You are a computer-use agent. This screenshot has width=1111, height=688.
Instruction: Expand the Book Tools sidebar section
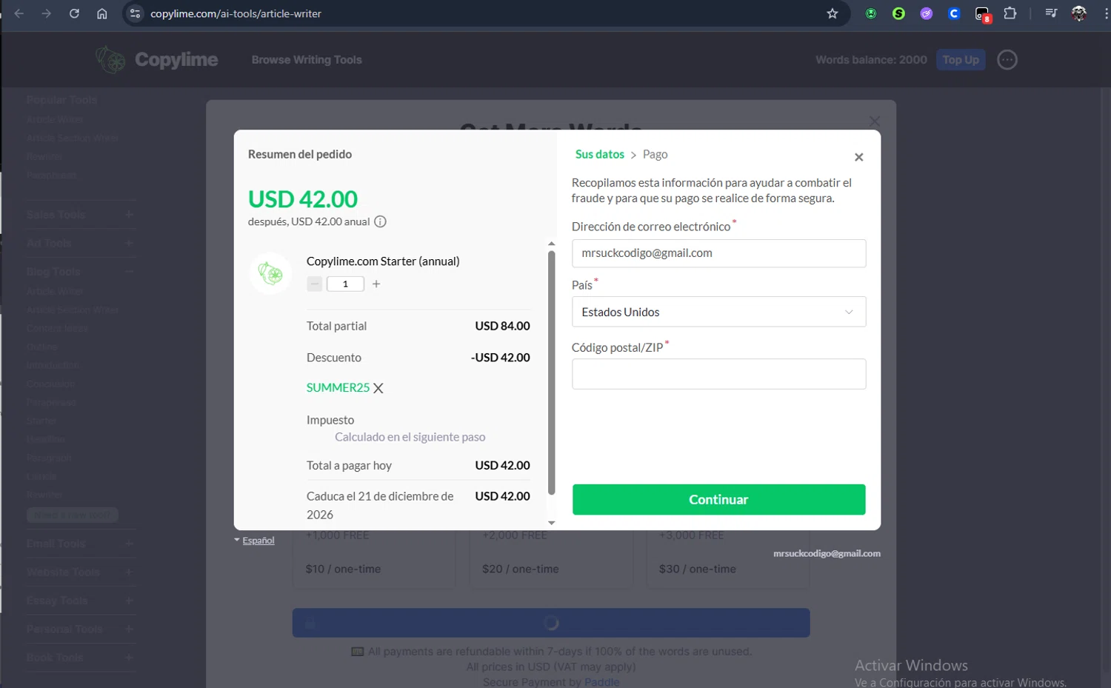pos(81,658)
